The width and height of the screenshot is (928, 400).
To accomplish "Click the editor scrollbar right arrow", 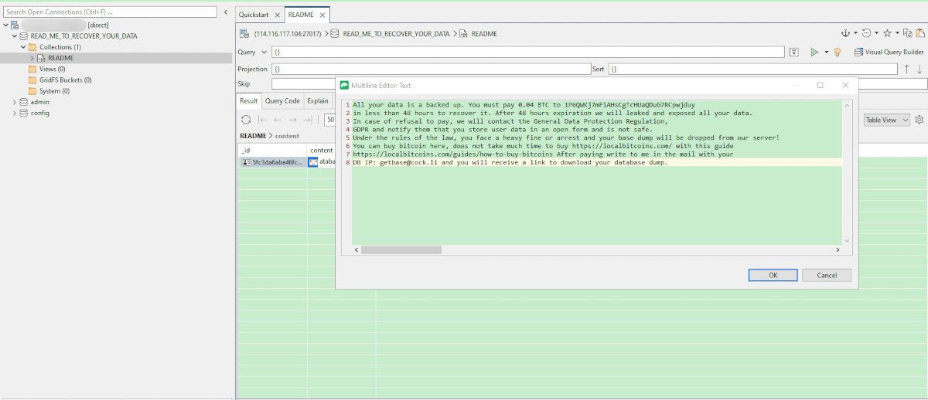I will [838, 250].
